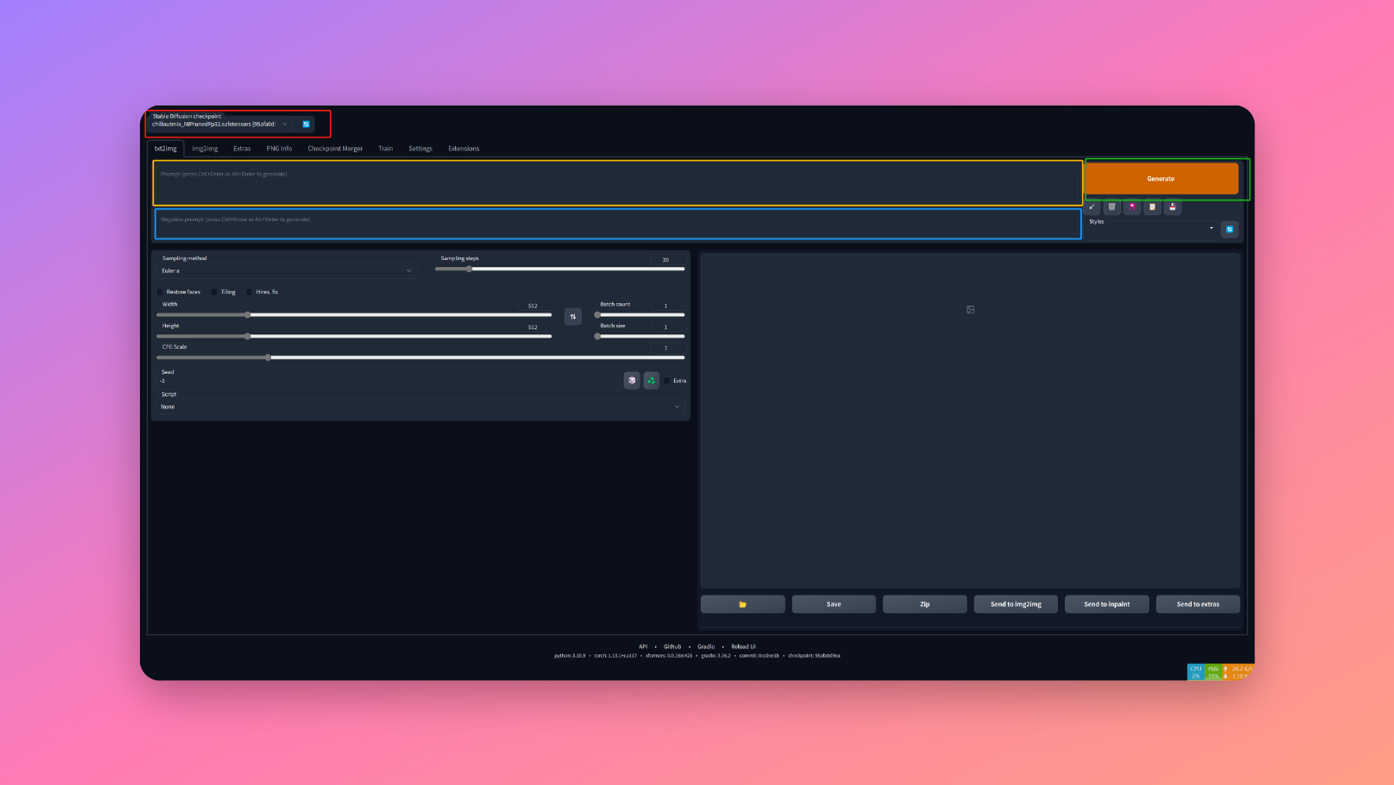Click the network speed indicator in system tray

click(1238, 672)
